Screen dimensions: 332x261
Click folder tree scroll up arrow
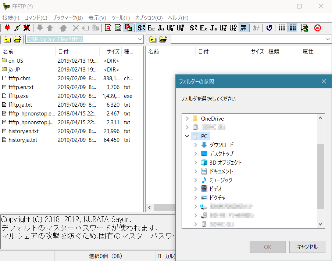[x=320, y=118]
